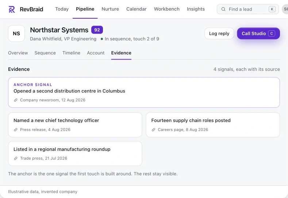Click the NS company avatar tile
This screenshot has height=198, width=288.
(16, 34)
